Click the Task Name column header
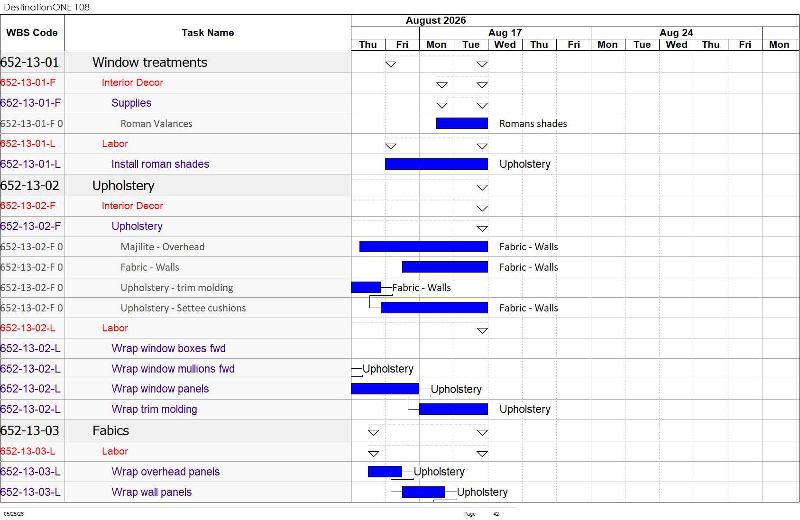The height and width of the screenshot is (520, 800). 208,33
